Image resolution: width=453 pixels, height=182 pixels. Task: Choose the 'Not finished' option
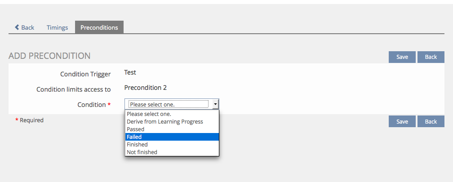pos(142,152)
